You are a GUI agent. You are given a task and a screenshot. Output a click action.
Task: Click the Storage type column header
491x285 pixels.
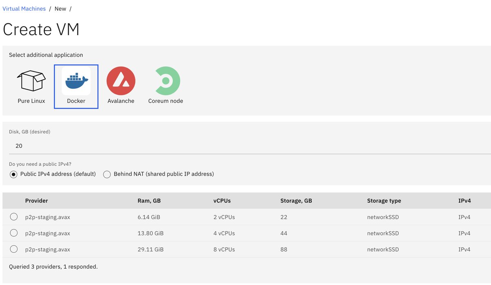(384, 200)
